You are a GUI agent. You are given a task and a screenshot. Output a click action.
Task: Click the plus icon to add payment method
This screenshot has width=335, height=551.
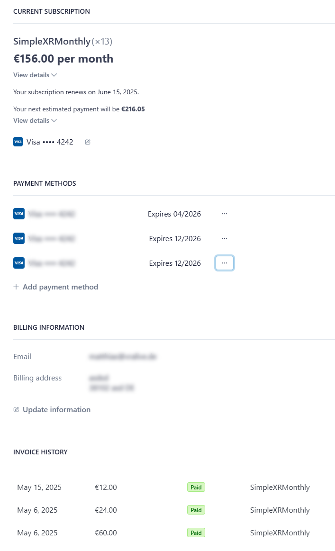[x=16, y=287]
